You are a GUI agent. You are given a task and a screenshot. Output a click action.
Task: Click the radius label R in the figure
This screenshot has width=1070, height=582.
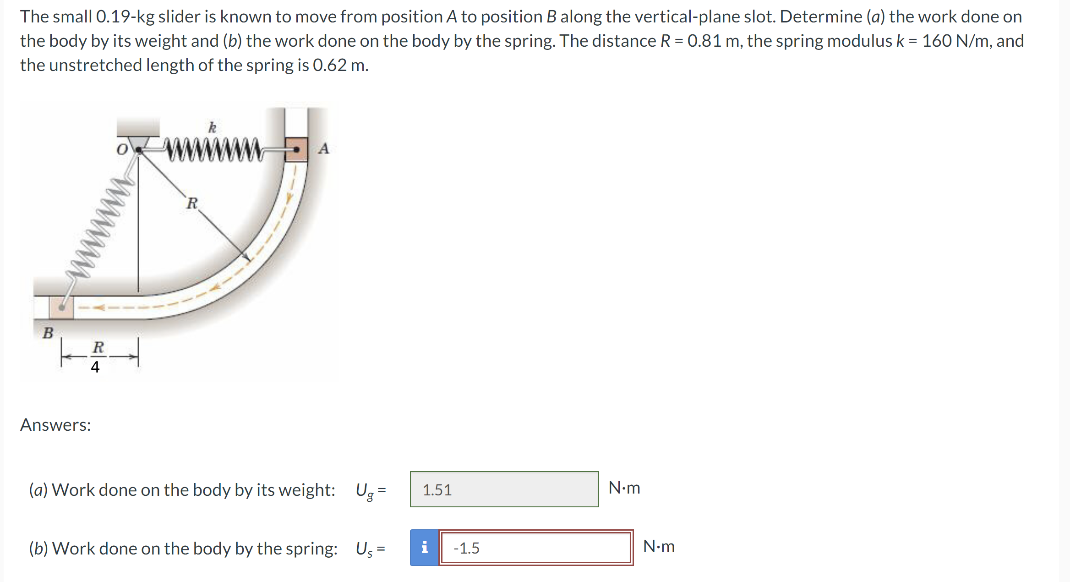point(192,203)
